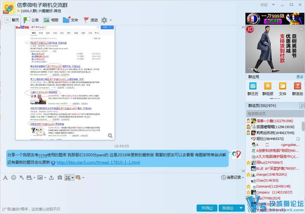Switch to the 公告 tab
The image size is (305, 214).
pos(31,20)
